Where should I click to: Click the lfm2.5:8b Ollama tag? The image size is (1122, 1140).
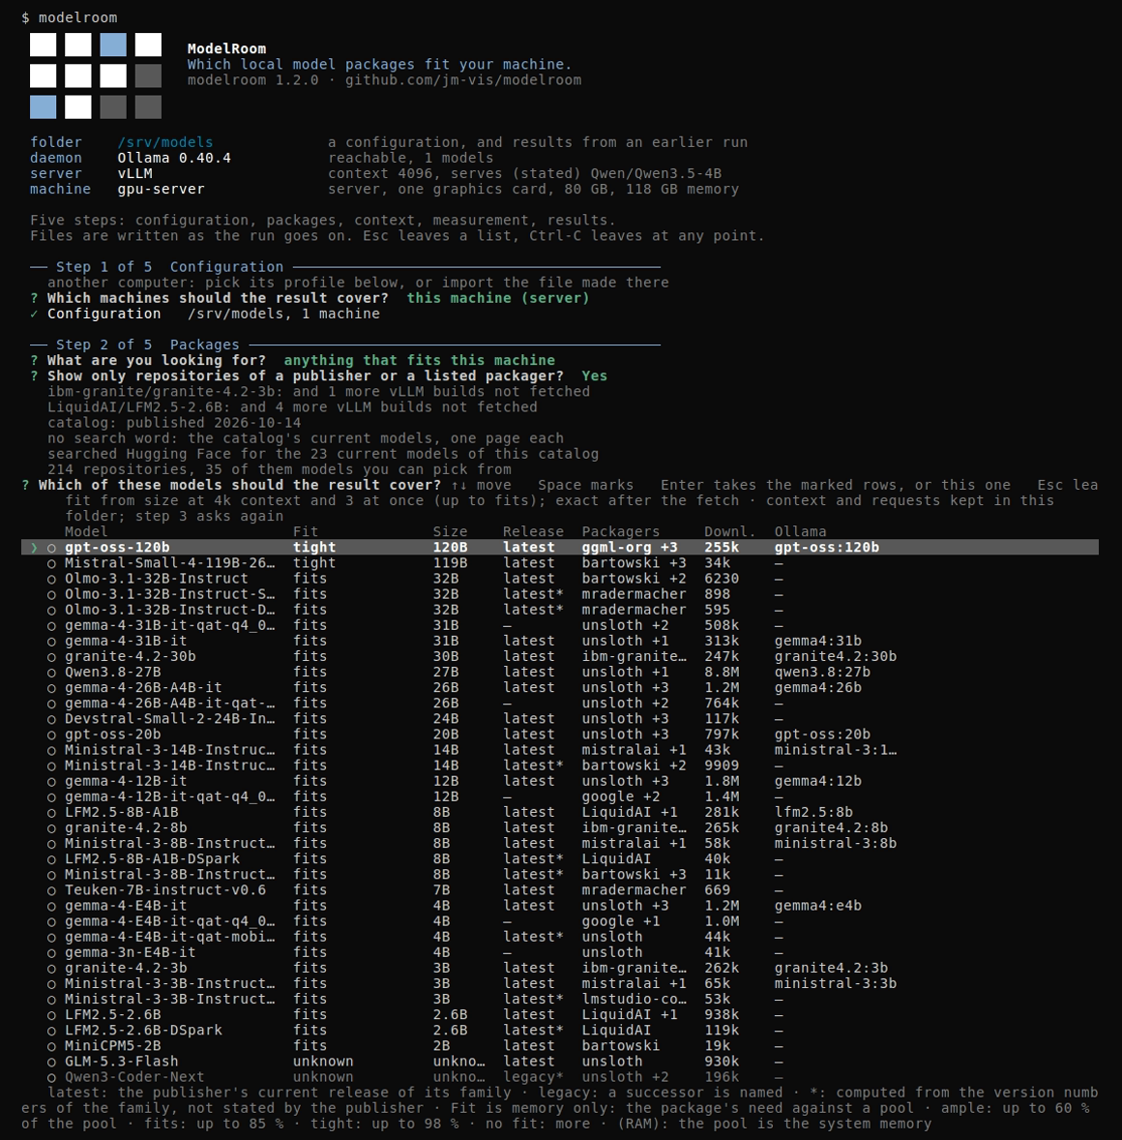[x=813, y=812]
